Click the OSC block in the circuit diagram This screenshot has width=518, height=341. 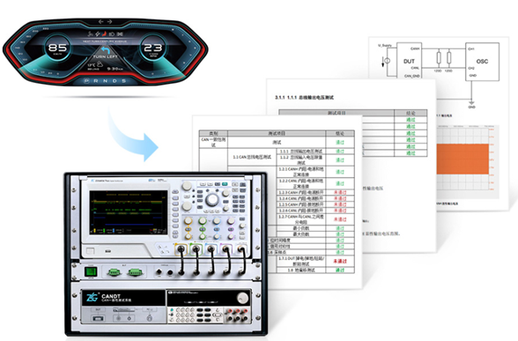[482, 62]
